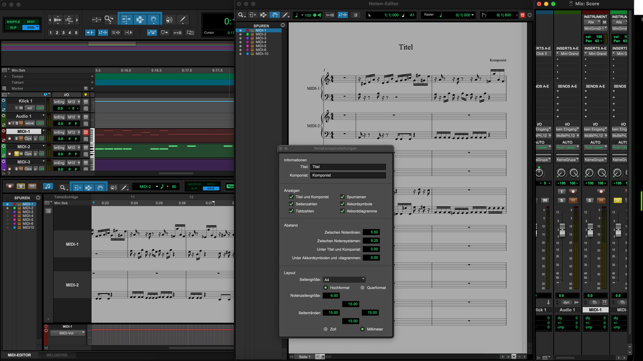The image size is (643, 361).
Task: Open Noten-Editor toolbar menu arrow at right
Action: 529,15
